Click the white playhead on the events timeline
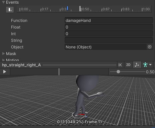 (80, 9)
